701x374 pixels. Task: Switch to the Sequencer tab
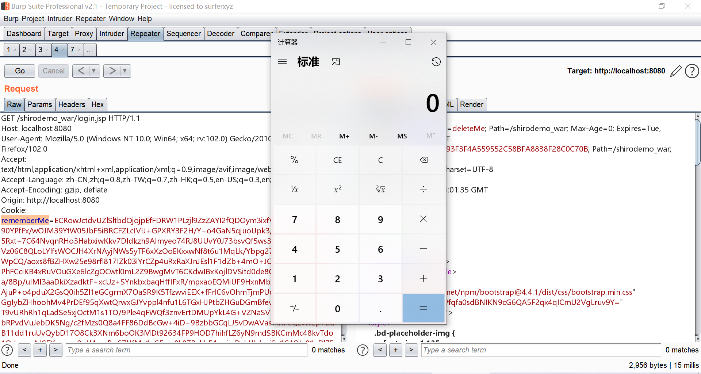click(184, 34)
